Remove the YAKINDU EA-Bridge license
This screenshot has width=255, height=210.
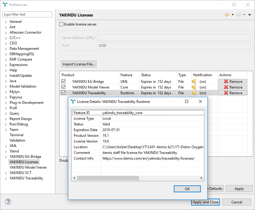[x=233, y=82]
